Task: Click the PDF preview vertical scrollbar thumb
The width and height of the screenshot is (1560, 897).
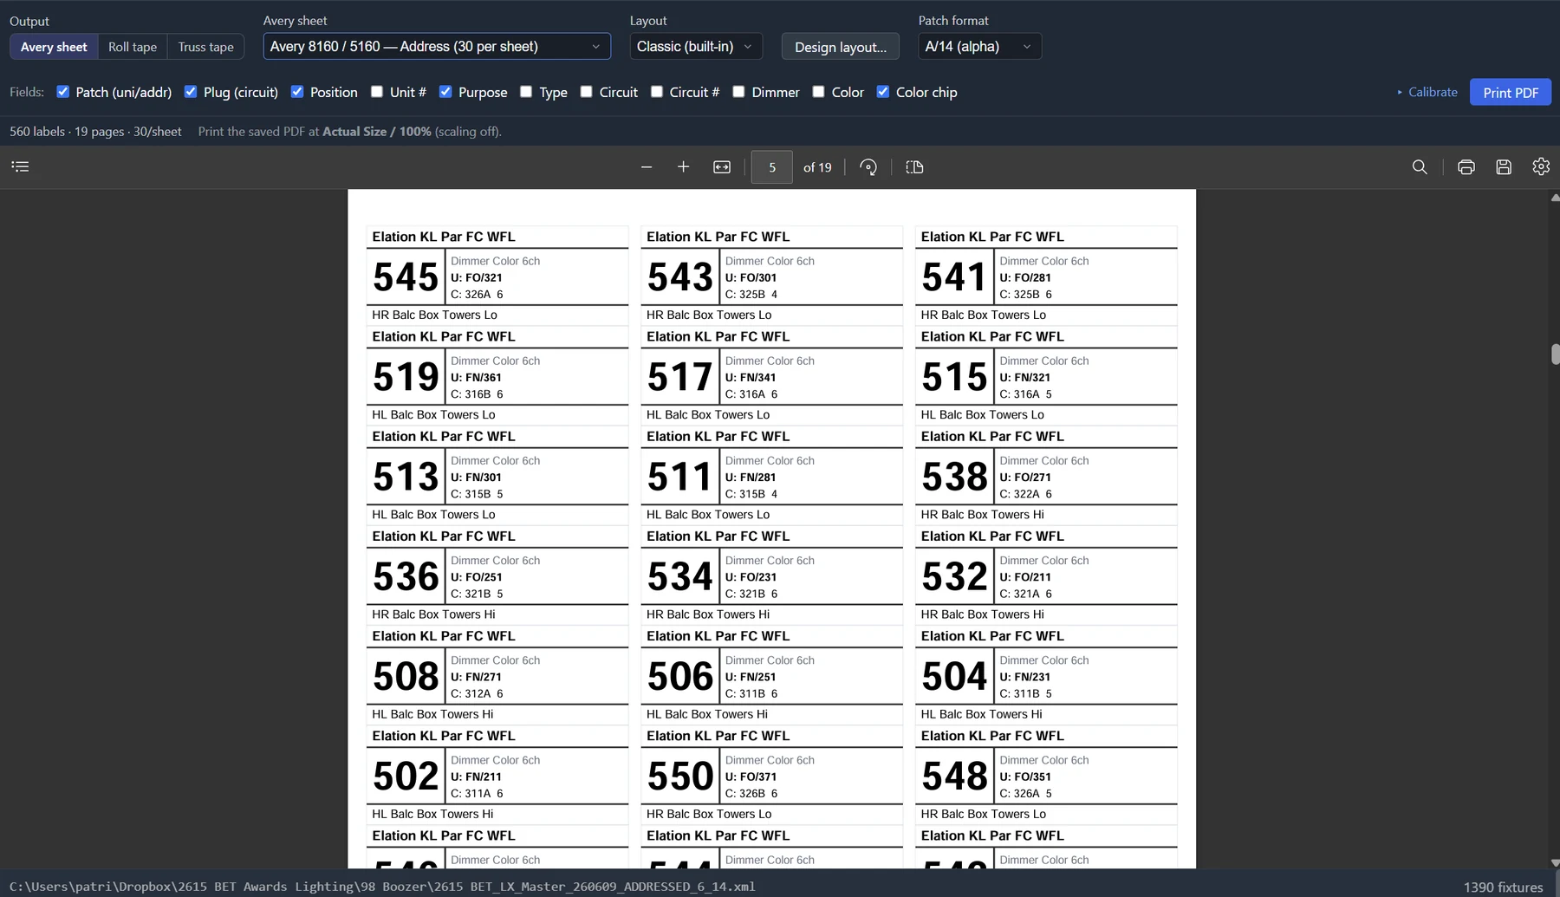Action: coord(1555,354)
